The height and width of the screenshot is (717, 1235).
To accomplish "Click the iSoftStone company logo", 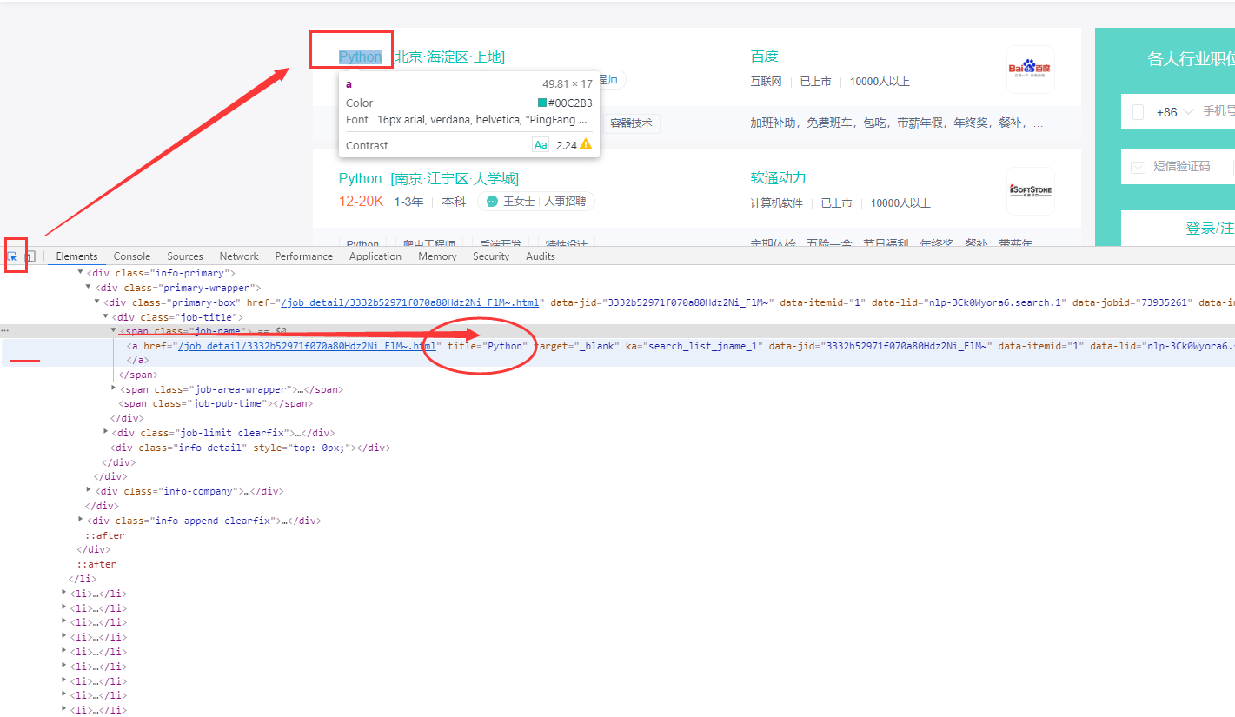I will tap(1030, 190).
